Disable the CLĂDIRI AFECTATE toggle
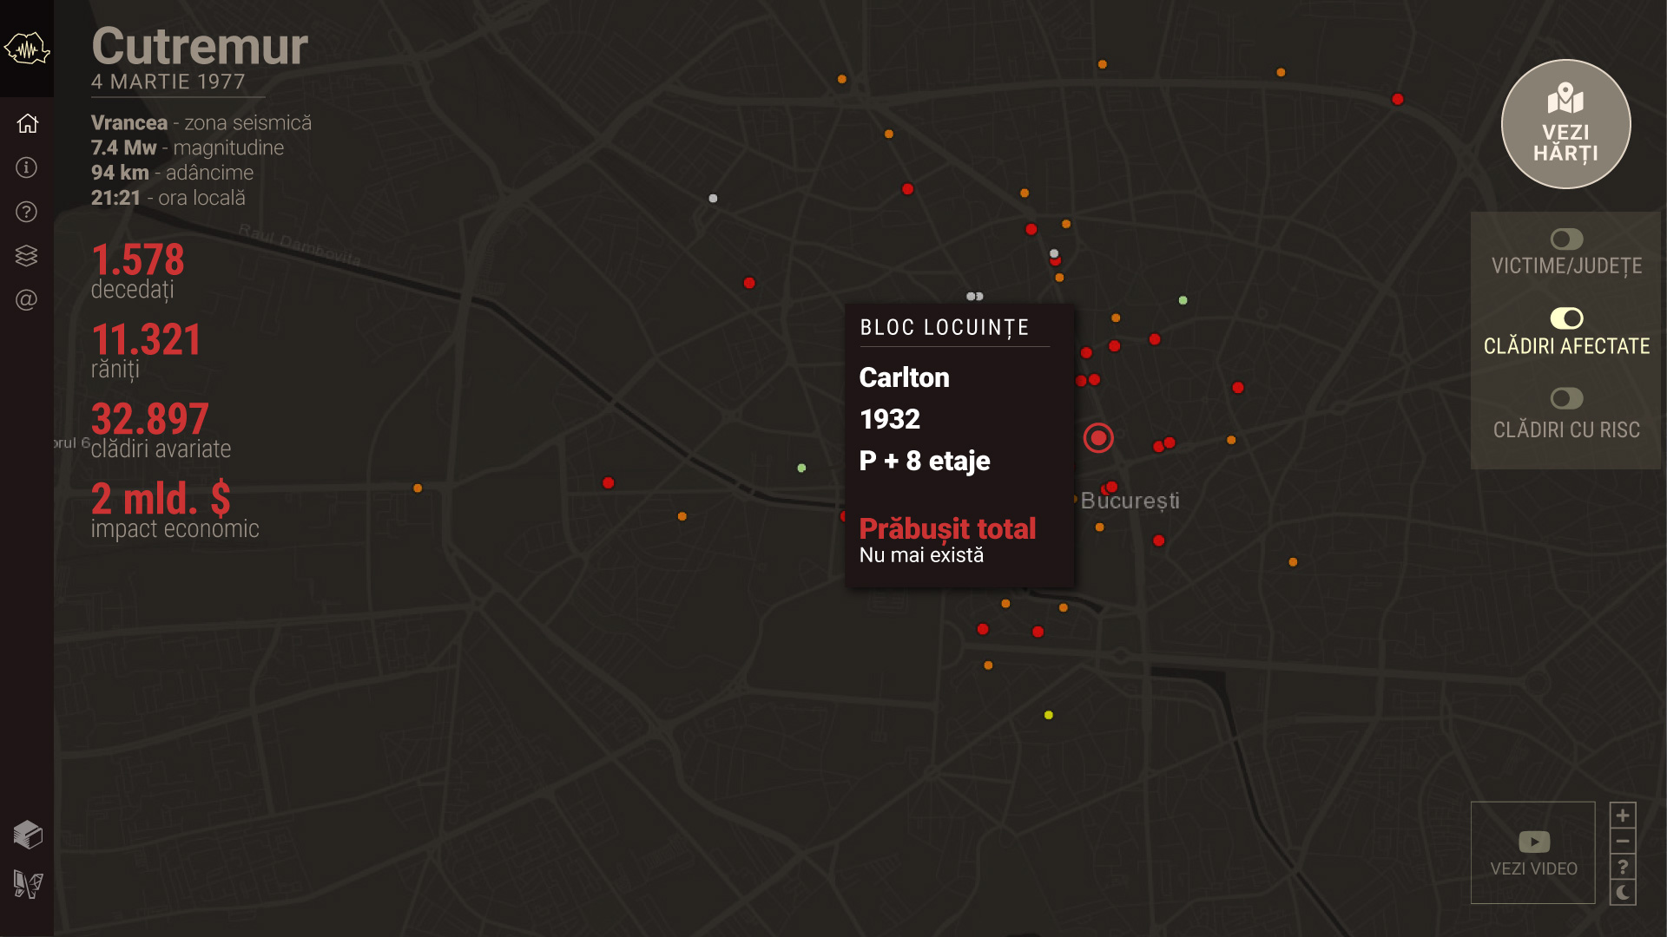The height and width of the screenshot is (937, 1667). 1566,318
